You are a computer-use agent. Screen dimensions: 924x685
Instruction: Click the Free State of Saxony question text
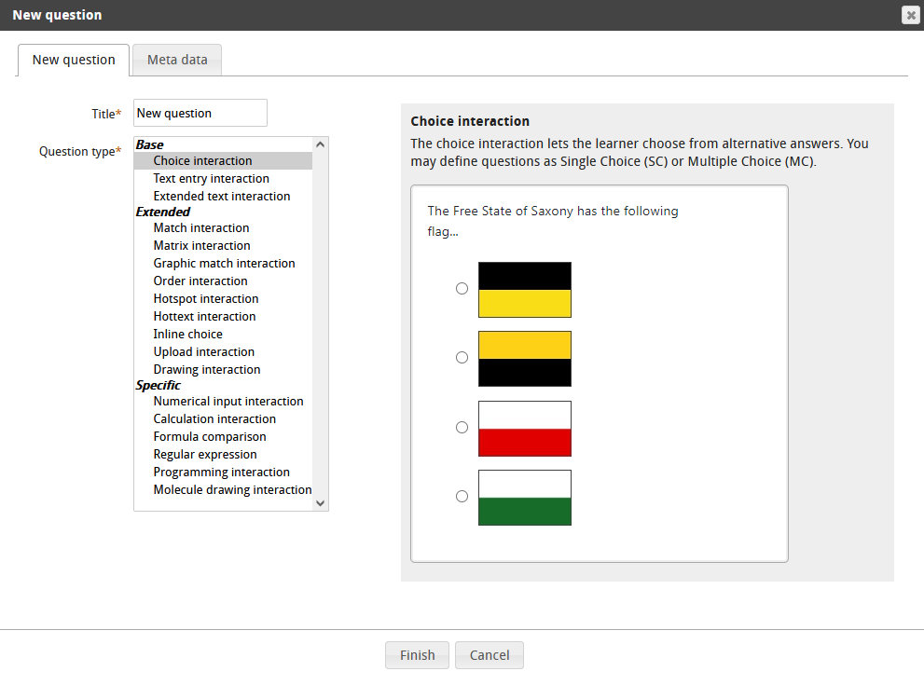click(553, 221)
